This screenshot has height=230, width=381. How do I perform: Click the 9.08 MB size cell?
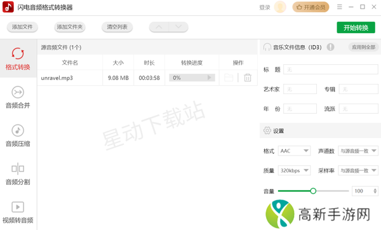point(118,78)
